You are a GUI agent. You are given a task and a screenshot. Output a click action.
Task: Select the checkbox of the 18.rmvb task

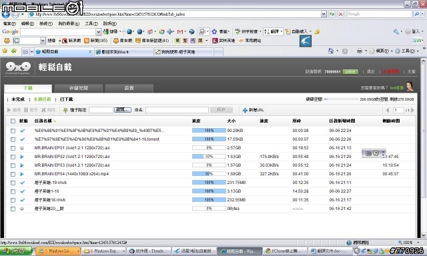(x=13, y=200)
